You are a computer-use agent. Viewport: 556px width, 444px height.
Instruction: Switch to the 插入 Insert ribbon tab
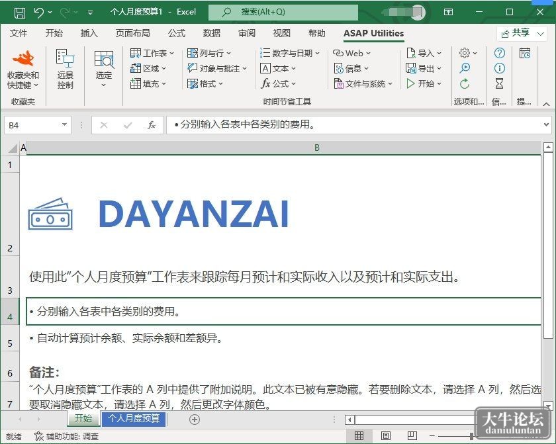pos(89,33)
